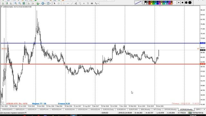
Task: Select the second smallest pen size
Action: pyautogui.click(x=179, y=3)
